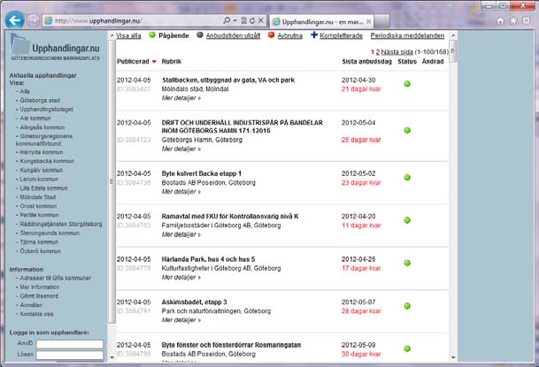Click the AnvID username field
Viewport: 539px width, 367px height.
click(69, 344)
